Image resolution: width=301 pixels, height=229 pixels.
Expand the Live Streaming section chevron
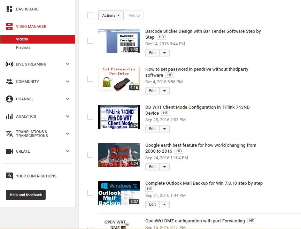tap(68, 64)
